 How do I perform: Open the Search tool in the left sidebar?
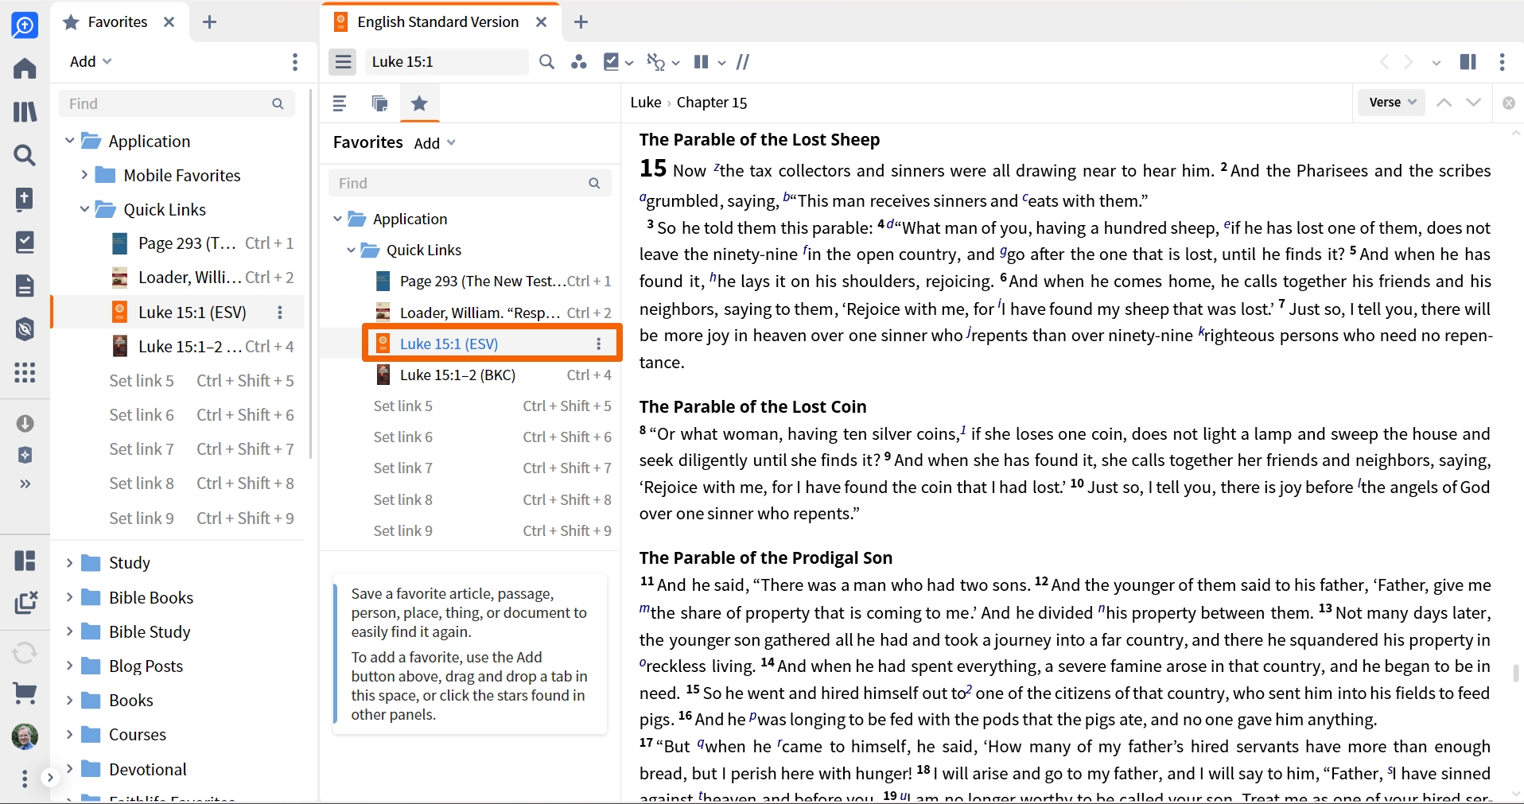(25, 155)
